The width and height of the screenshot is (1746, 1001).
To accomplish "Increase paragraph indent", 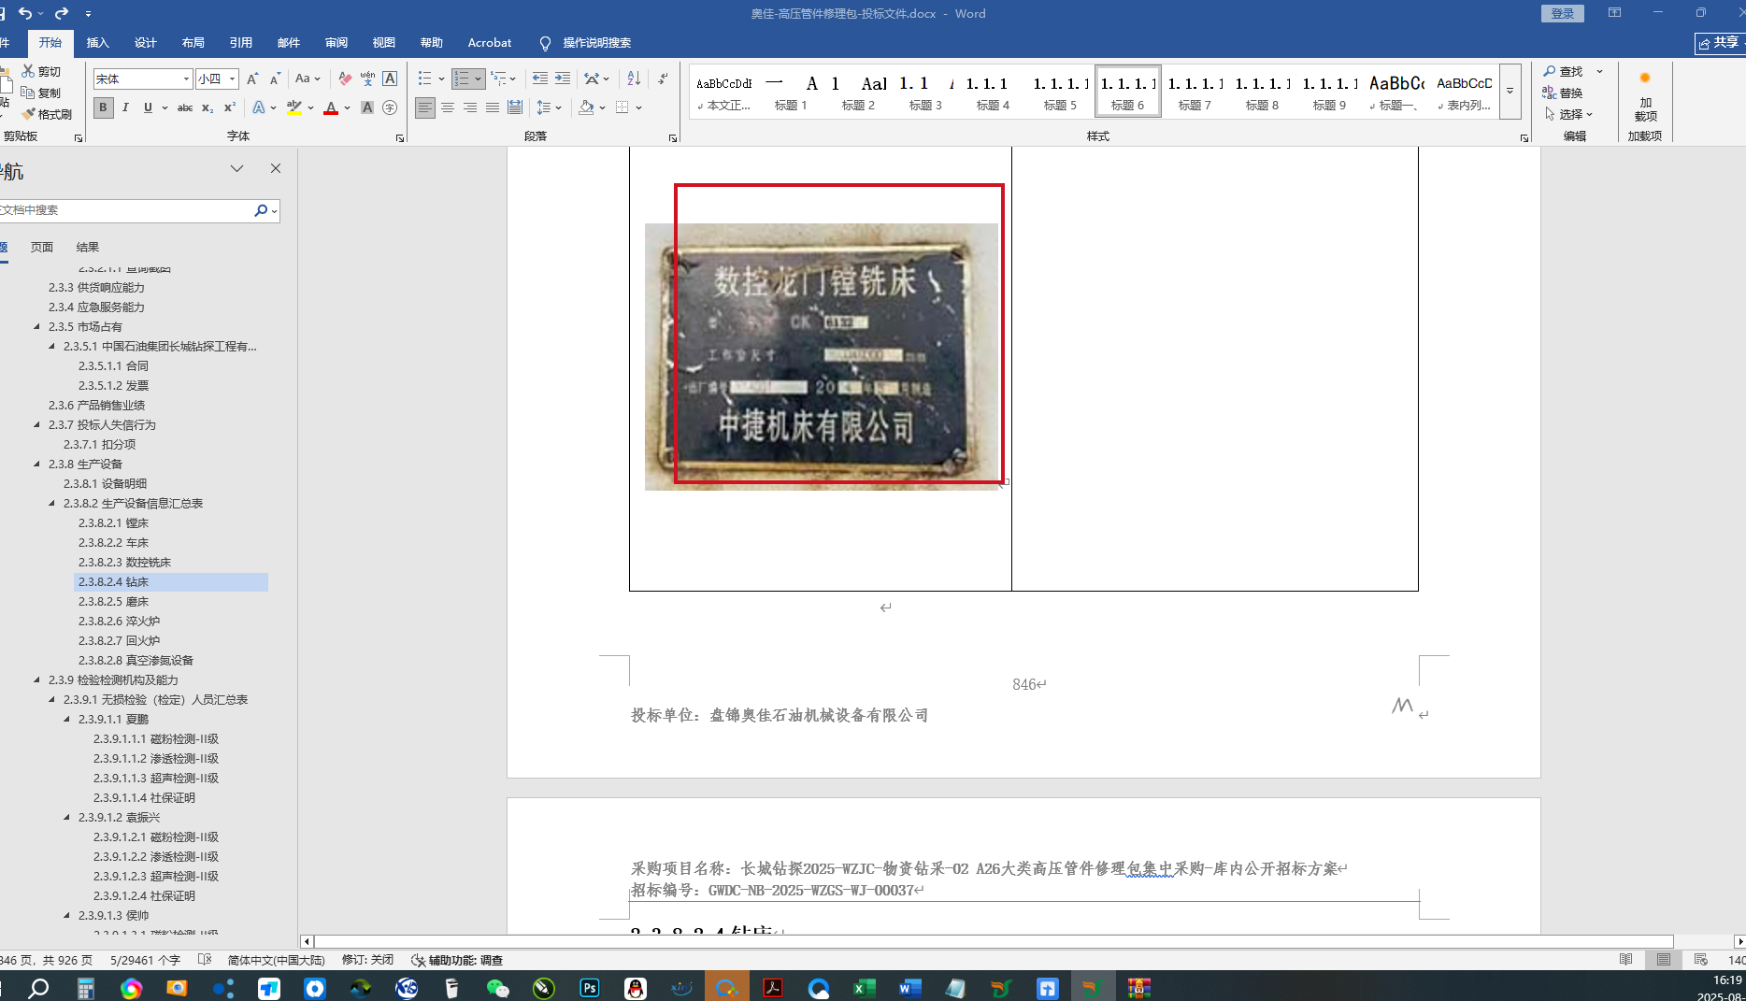I will (562, 79).
